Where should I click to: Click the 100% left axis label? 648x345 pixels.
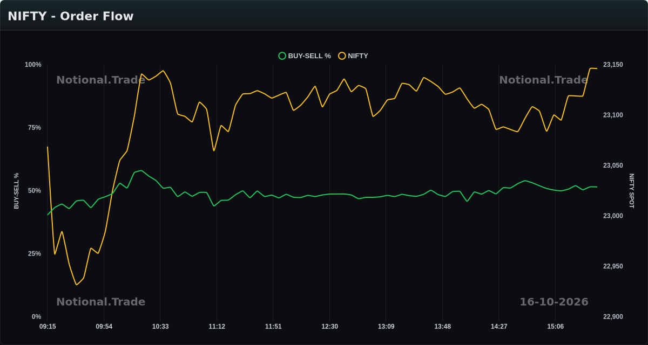point(33,65)
